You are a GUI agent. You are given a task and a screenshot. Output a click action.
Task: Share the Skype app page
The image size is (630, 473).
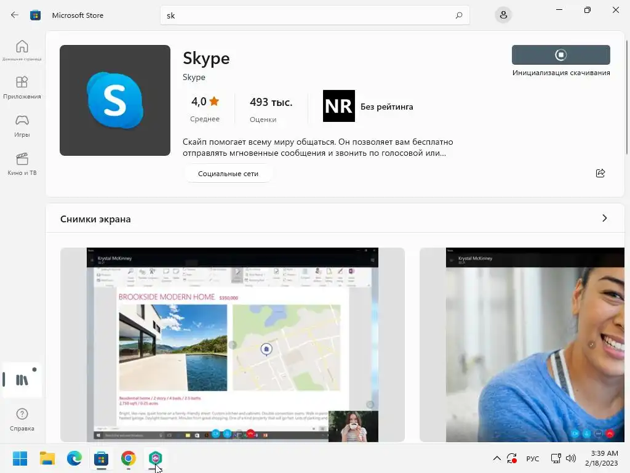600,173
